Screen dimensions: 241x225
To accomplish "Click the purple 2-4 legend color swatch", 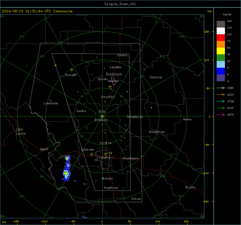I will (221, 78).
